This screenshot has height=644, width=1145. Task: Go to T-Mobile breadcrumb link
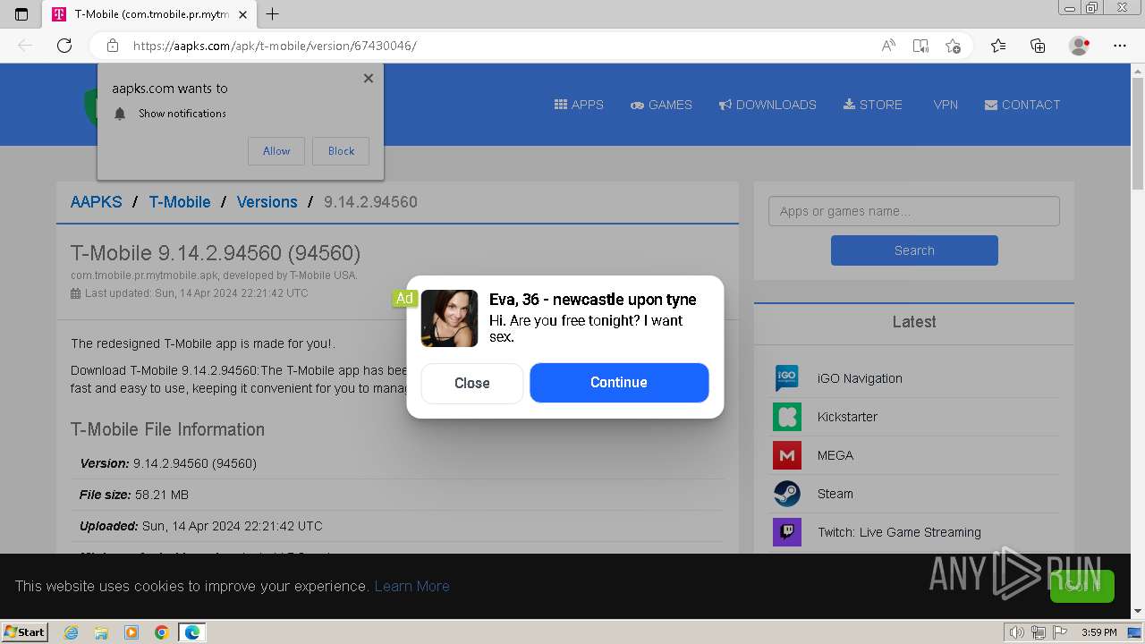point(180,202)
